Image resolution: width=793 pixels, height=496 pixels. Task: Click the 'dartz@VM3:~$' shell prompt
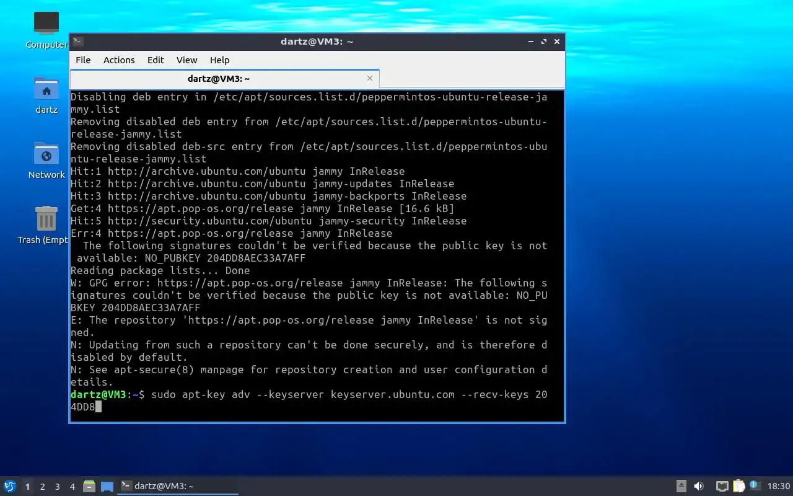(x=108, y=394)
